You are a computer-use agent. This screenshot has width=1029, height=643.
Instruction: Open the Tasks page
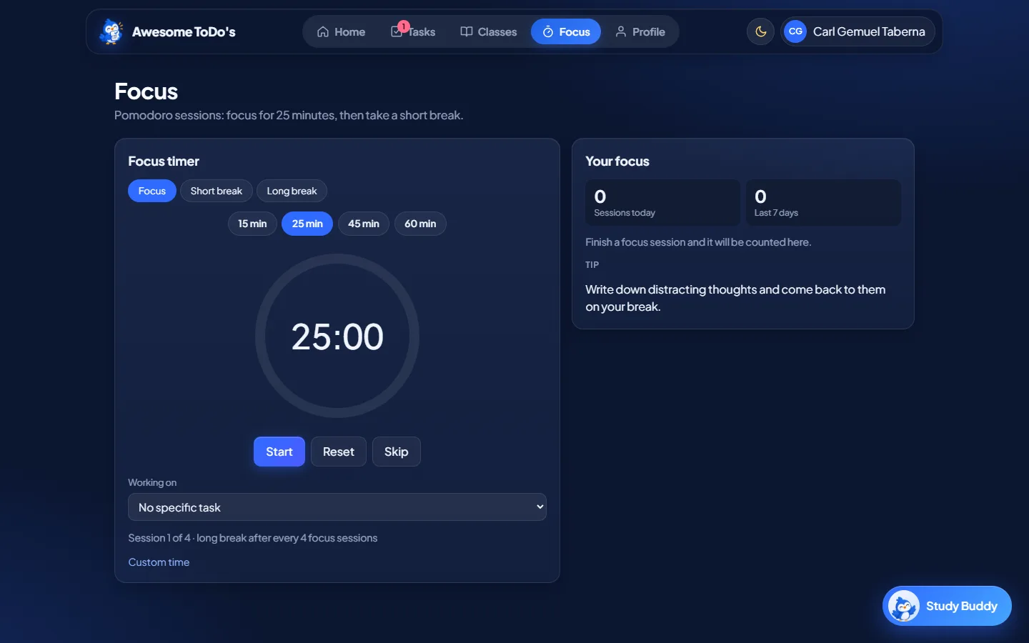click(413, 32)
